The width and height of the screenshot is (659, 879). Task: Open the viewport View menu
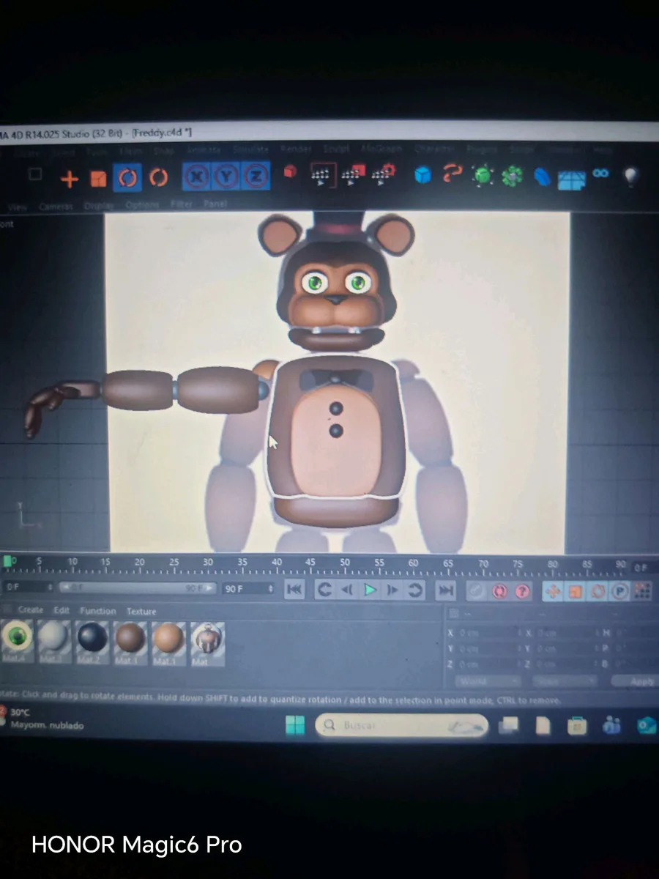(17, 207)
